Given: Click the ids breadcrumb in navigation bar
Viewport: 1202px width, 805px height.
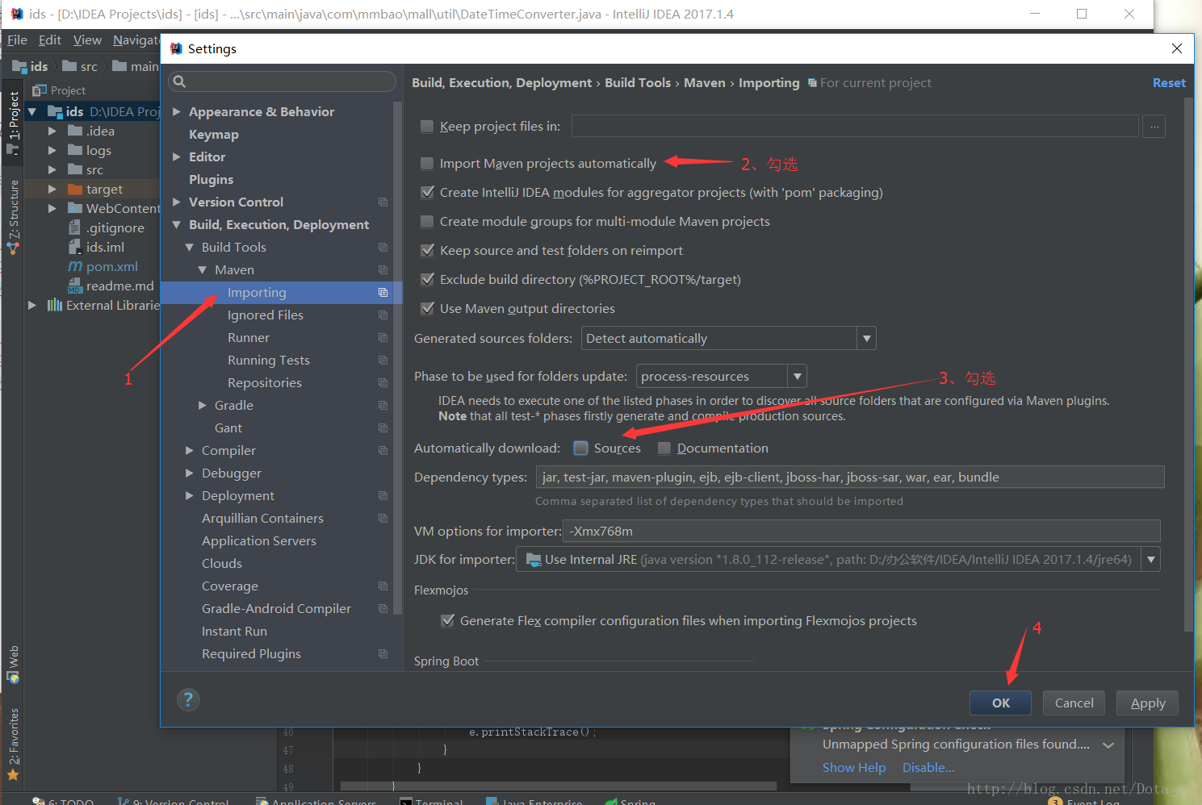Looking at the screenshot, I should (31, 66).
